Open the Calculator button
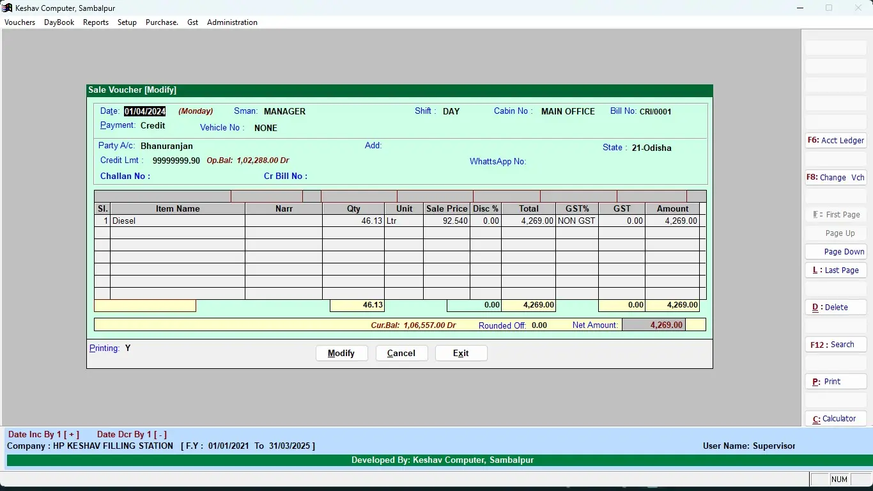 pyautogui.click(x=836, y=419)
